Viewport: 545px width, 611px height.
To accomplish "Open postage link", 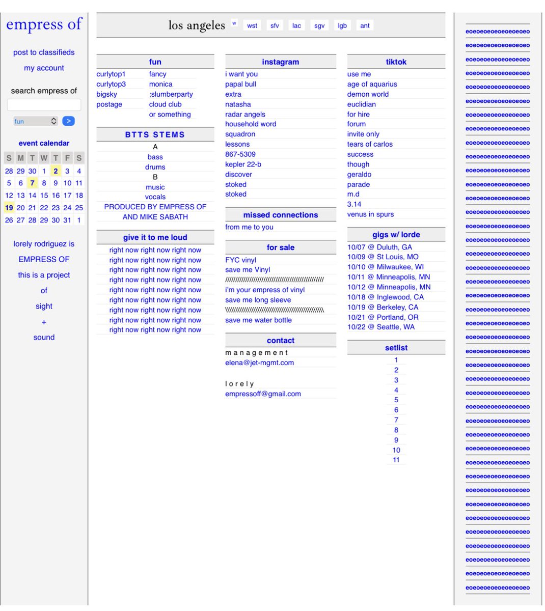I will (110, 104).
